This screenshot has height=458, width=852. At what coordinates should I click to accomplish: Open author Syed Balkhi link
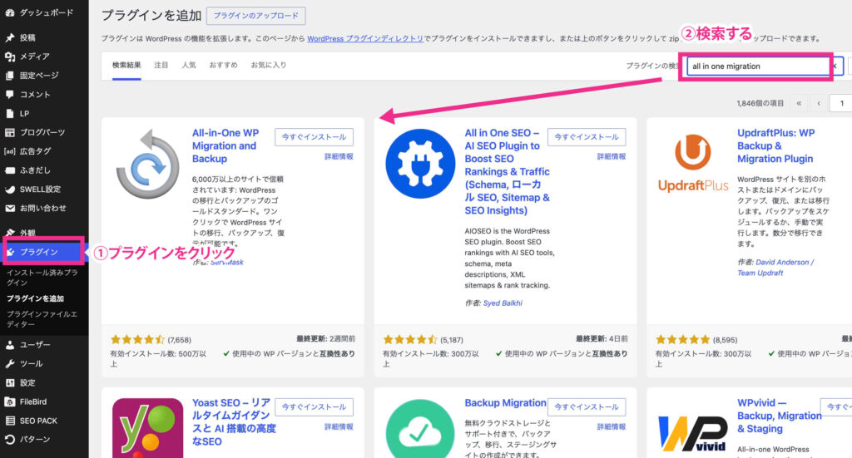coord(503,303)
